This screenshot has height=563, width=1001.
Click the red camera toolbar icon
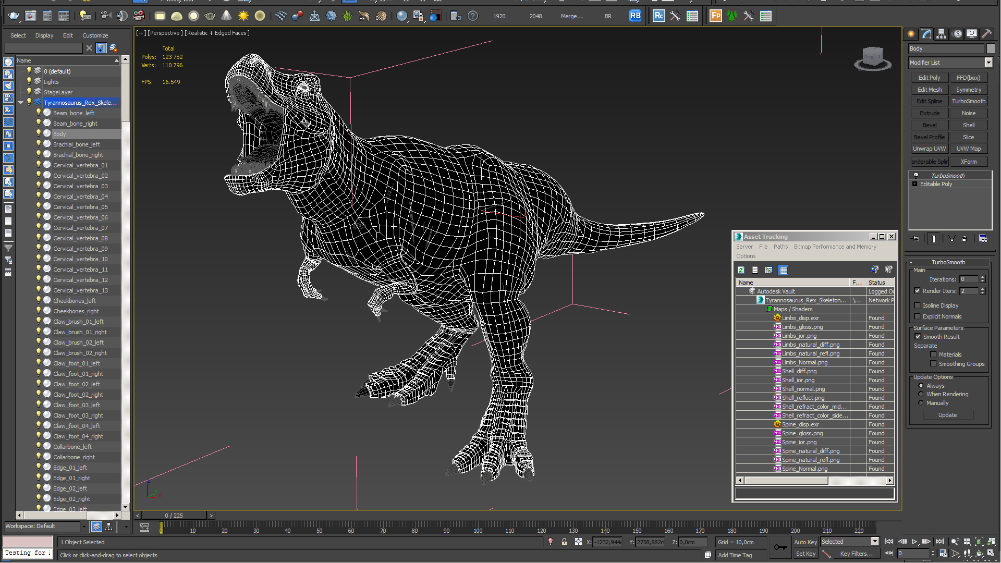pos(139,16)
